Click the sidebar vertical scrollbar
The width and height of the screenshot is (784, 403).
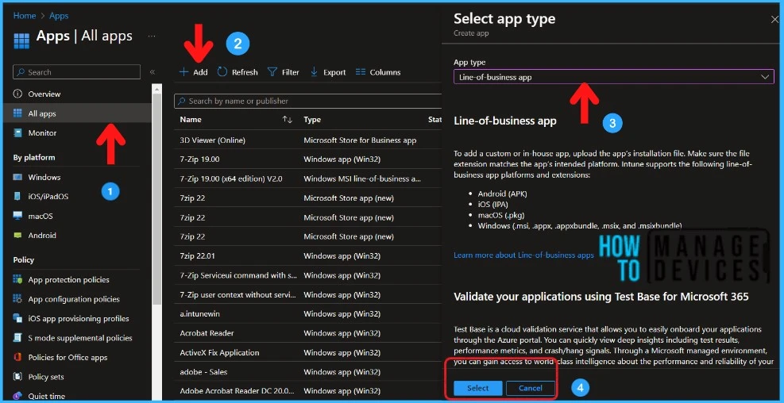(x=157, y=200)
